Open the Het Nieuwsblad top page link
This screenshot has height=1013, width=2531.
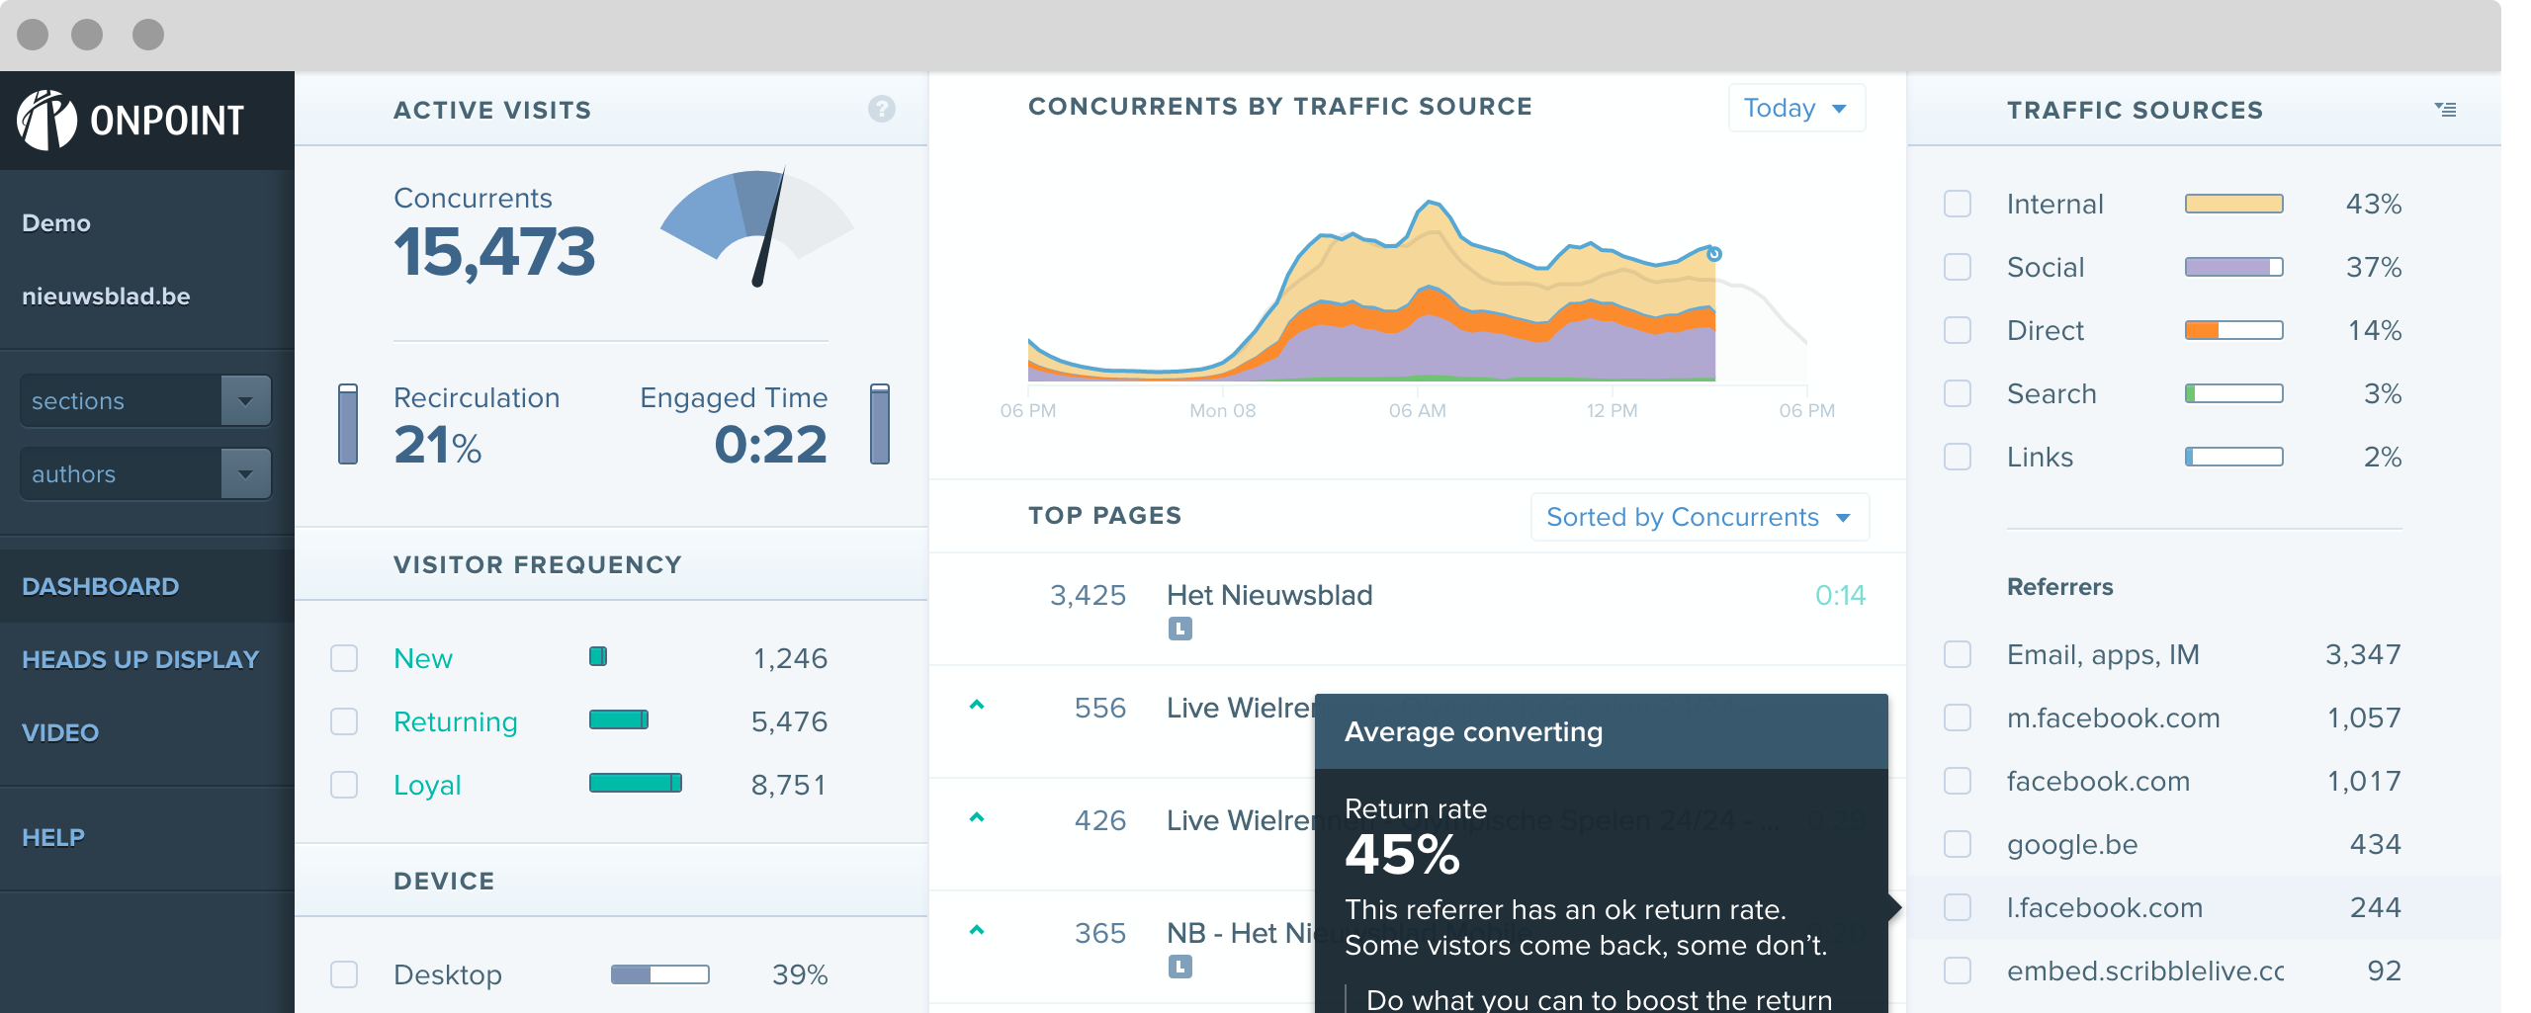(x=1269, y=595)
